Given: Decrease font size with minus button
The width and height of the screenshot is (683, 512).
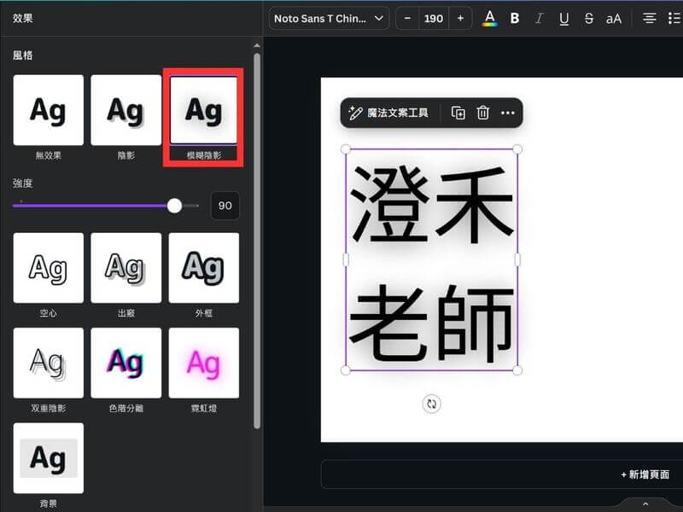Looking at the screenshot, I should [407, 18].
